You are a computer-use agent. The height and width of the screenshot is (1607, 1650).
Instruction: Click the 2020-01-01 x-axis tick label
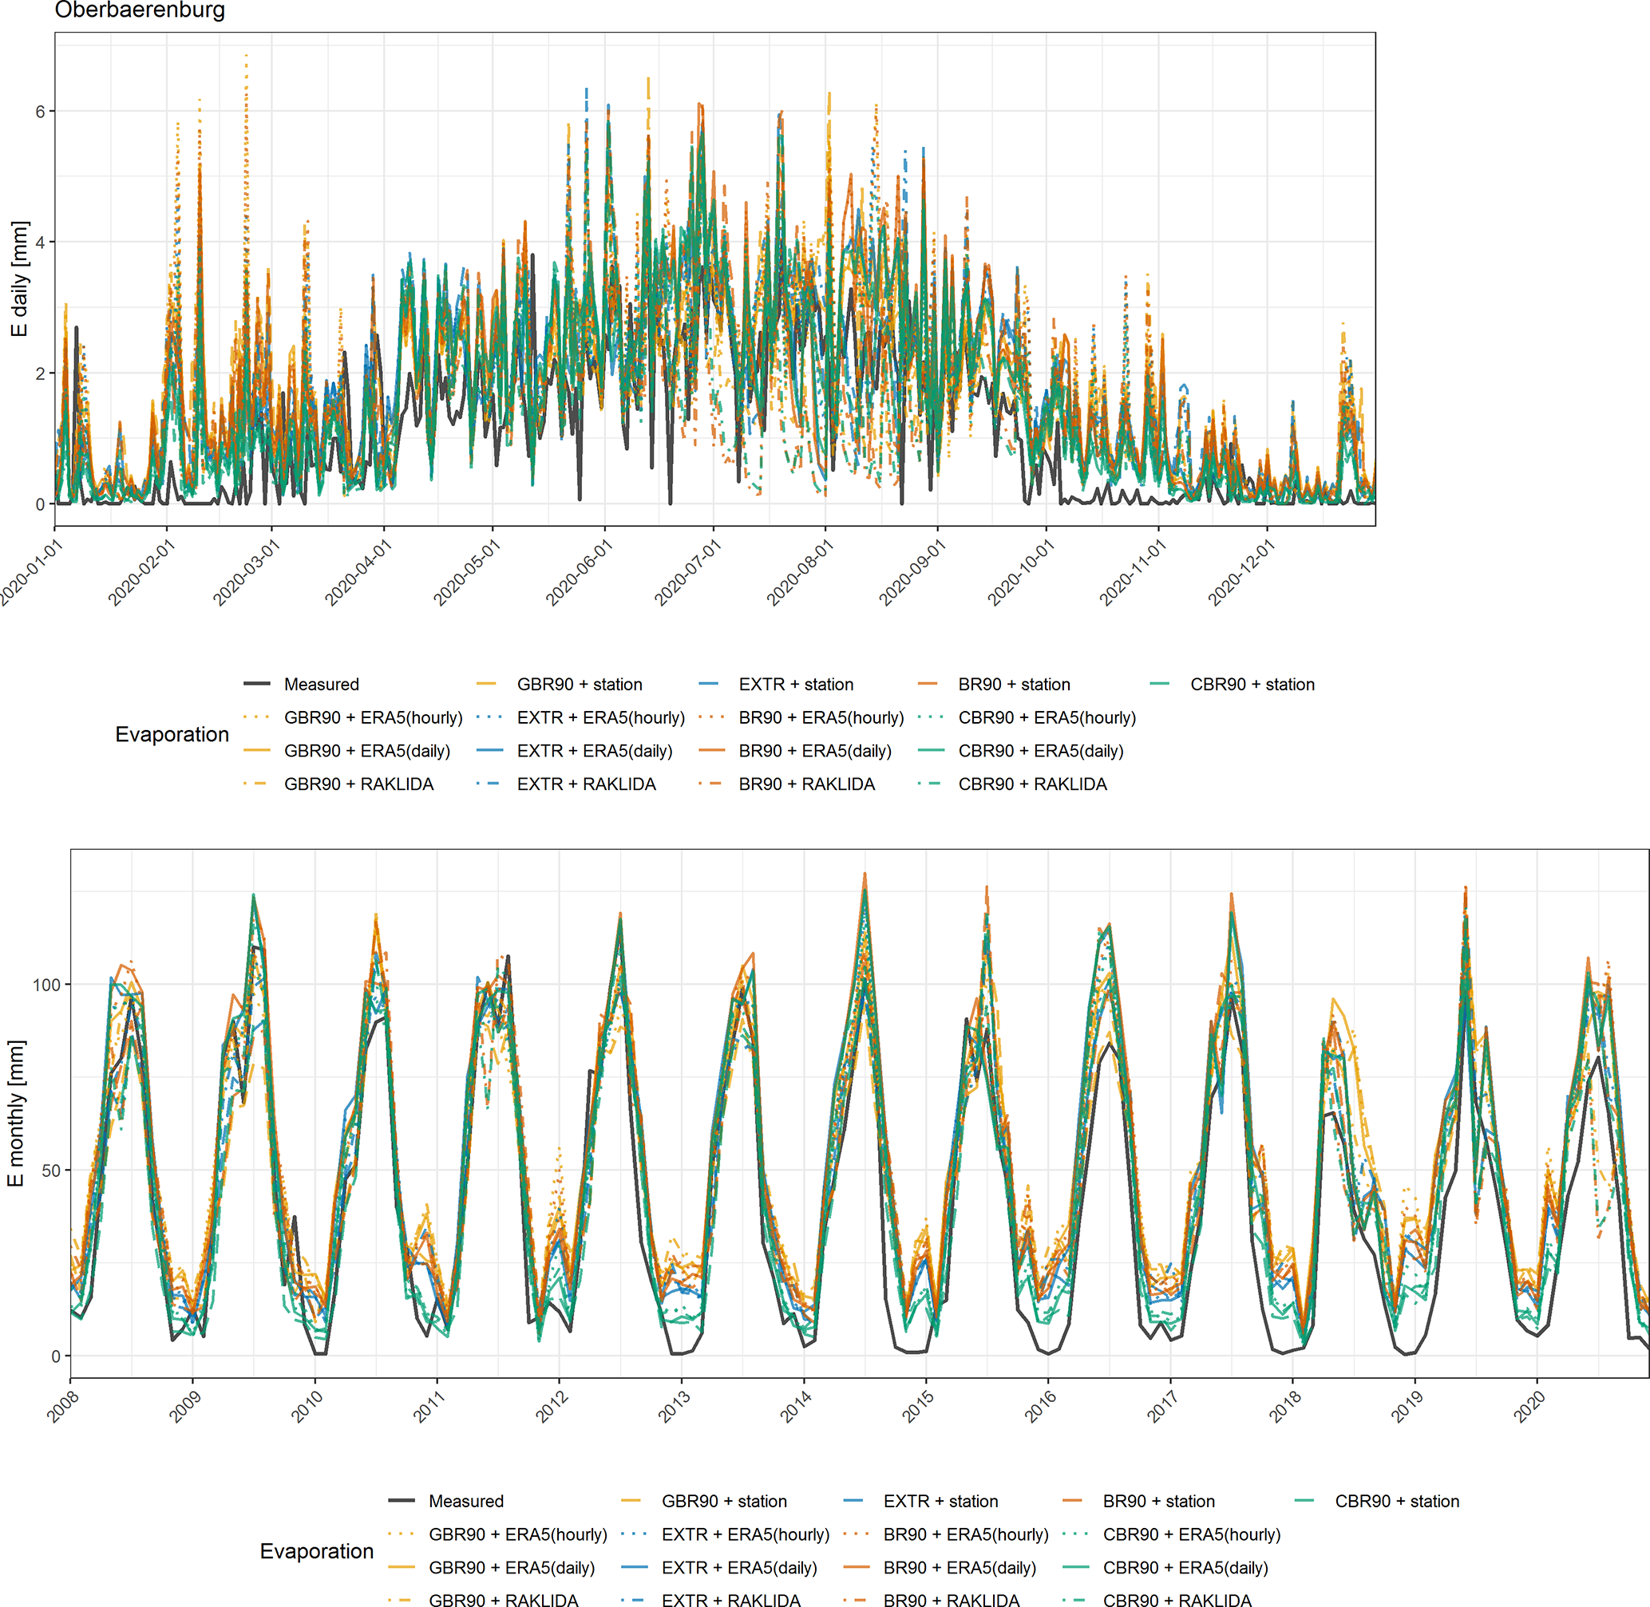tap(32, 572)
